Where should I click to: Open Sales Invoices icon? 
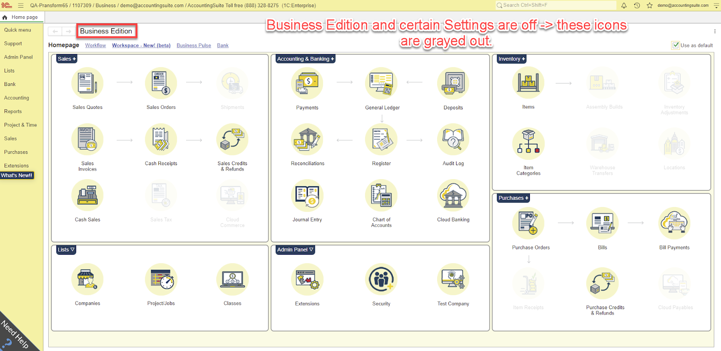87,139
